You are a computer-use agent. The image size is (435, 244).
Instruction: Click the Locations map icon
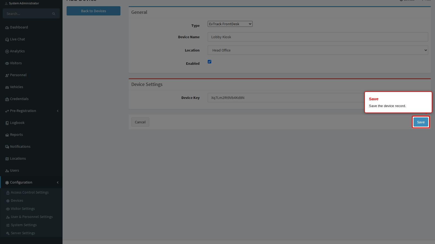pyautogui.click(x=7, y=159)
